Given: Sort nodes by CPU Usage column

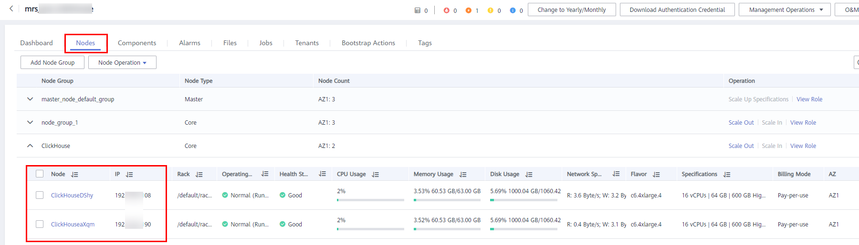Looking at the screenshot, I should click(x=376, y=175).
